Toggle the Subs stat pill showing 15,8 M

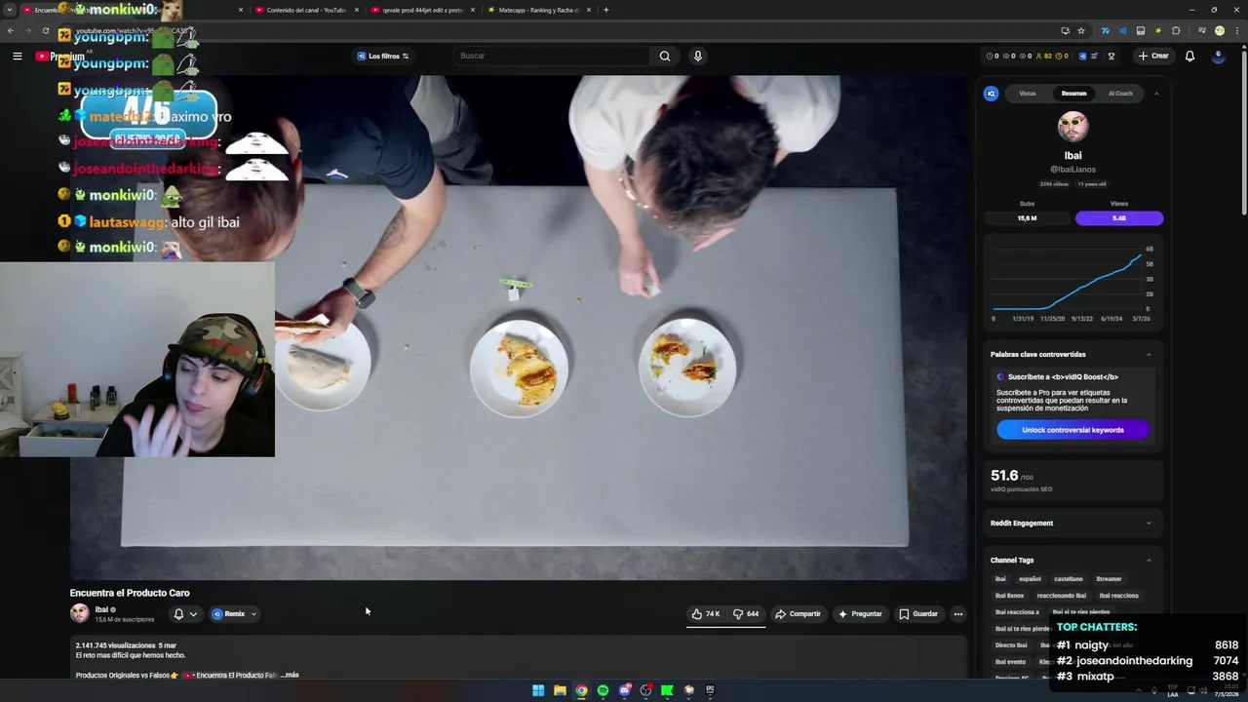pyautogui.click(x=1027, y=218)
